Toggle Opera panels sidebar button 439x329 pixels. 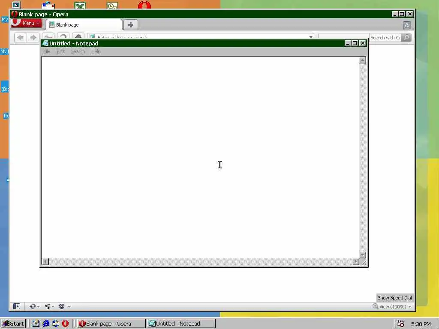pos(17,306)
